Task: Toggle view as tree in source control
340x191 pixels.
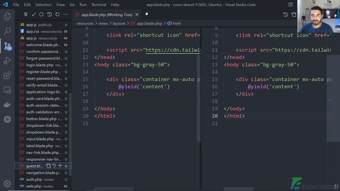Action: tap(26, 14)
